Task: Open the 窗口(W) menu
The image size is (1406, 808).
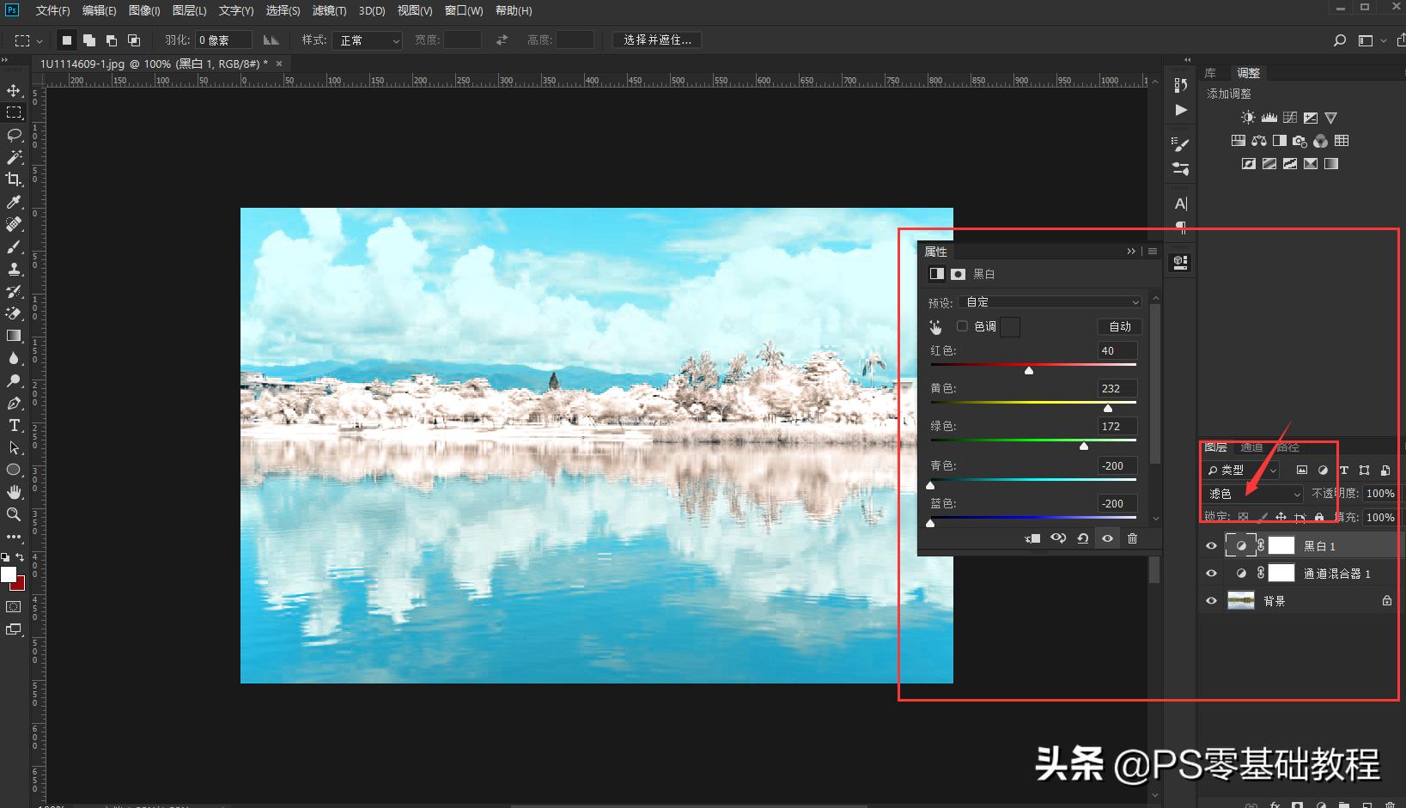Action: pos(464,10)
